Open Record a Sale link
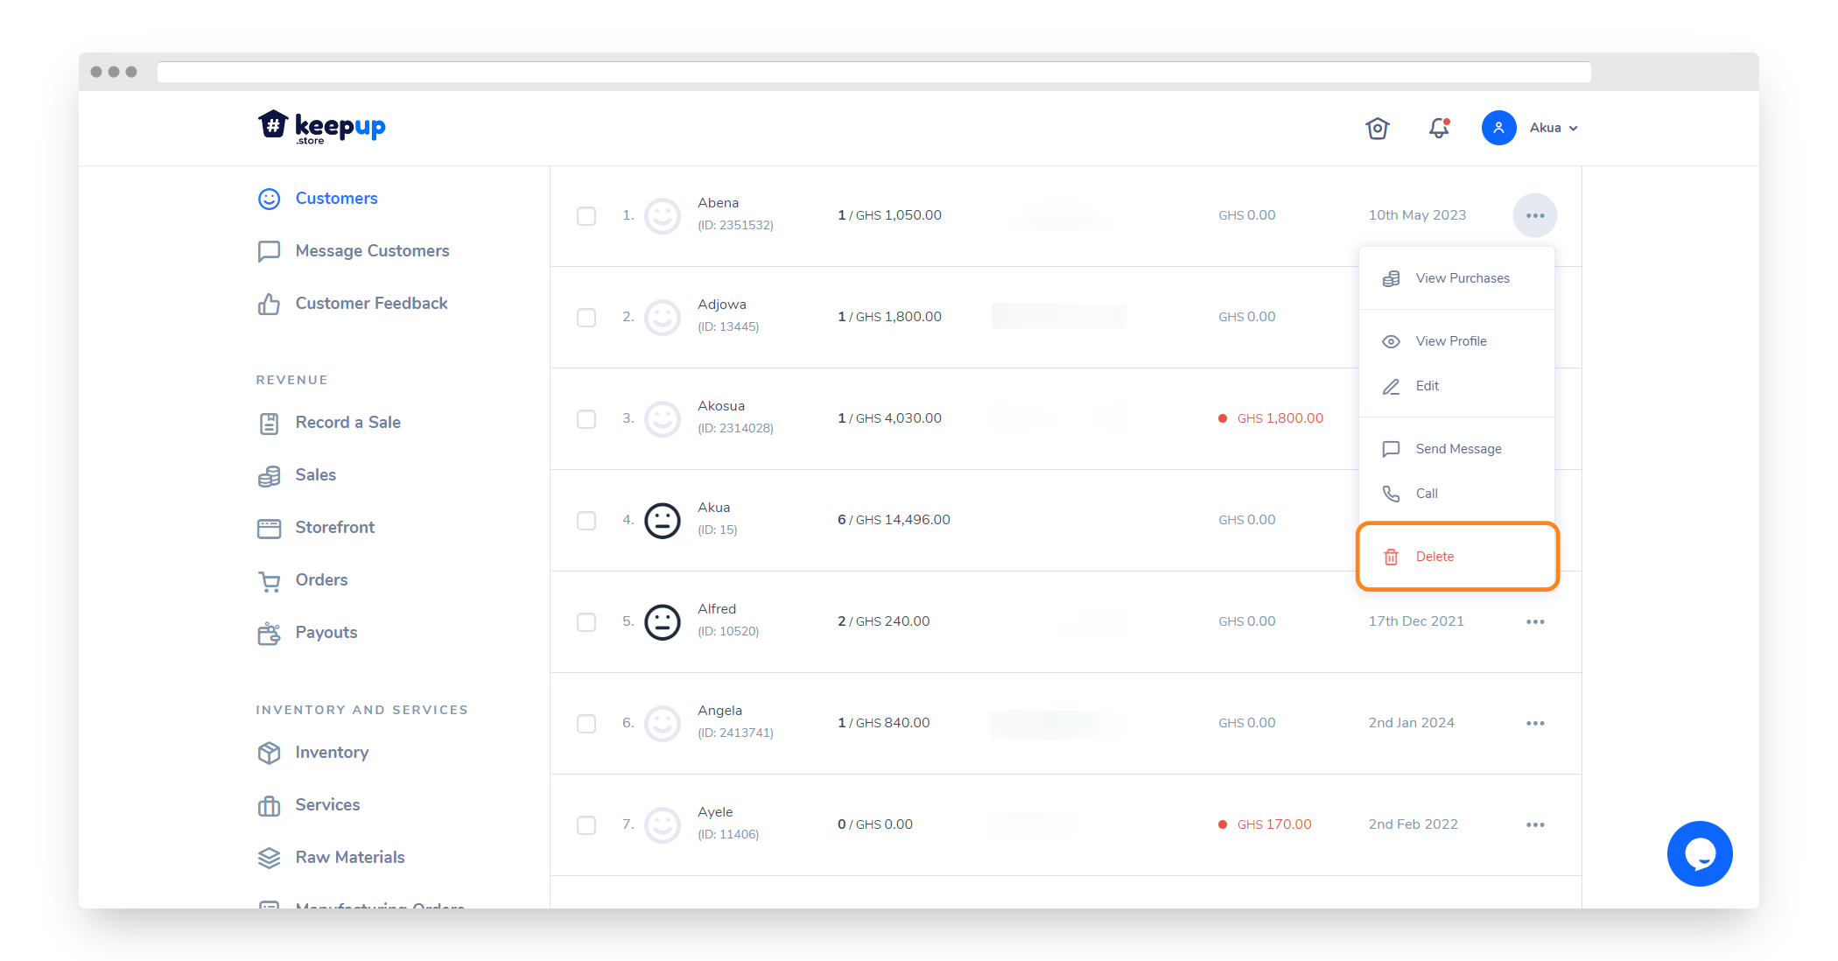 coord(347,422)
